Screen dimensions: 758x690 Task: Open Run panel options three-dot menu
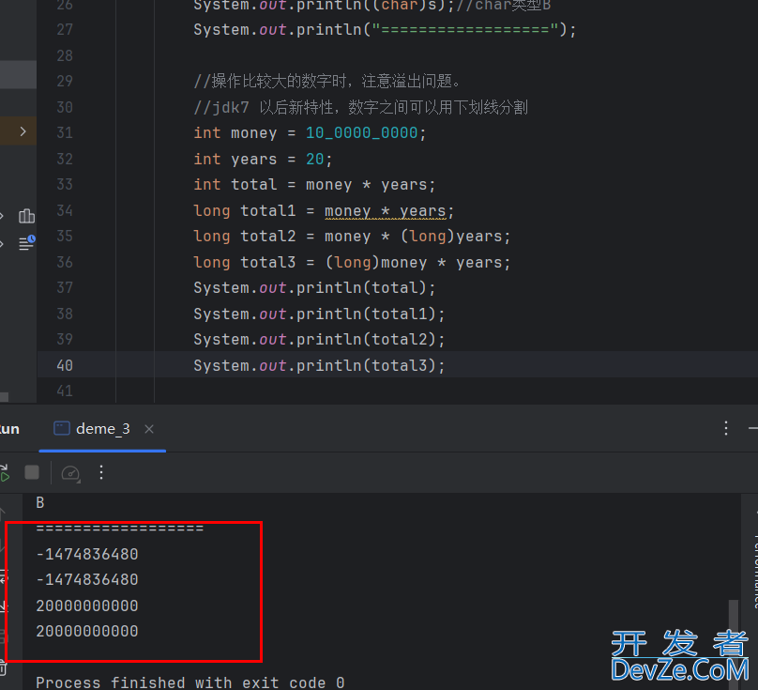coord(725,428)
